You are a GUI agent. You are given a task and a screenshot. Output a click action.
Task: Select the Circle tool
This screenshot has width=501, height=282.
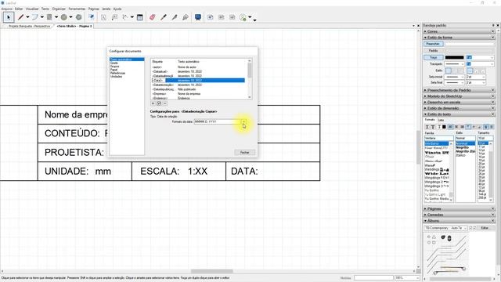64,17
